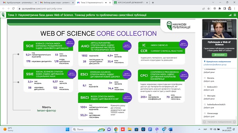Open the dark shield app on taskbar
This screenshot has height=133, width=238.
[143, 129]
